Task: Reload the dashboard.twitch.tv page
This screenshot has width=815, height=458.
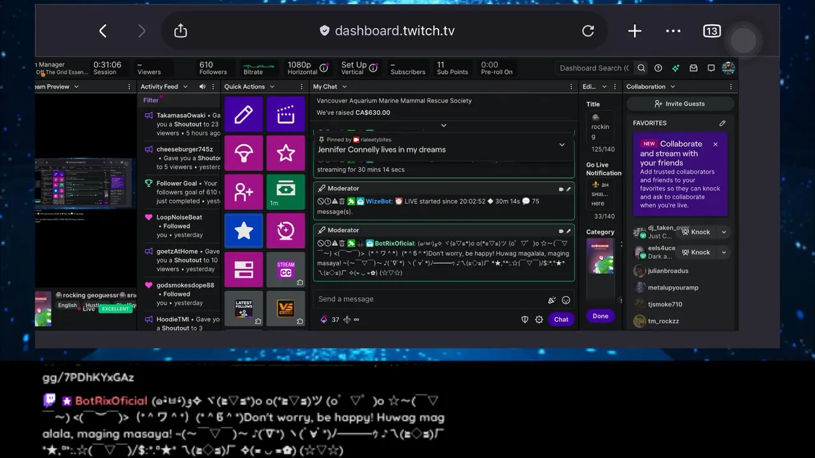Action: [x=588, y=31]
